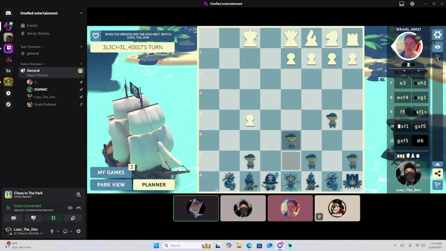Image resolution: width=446 pixels, height=251 pixels.
Task: Disconnect from voice call
Action: tap(78, 208)
